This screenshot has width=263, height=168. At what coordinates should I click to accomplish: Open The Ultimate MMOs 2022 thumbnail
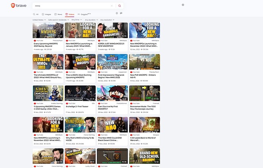point(48,62)
